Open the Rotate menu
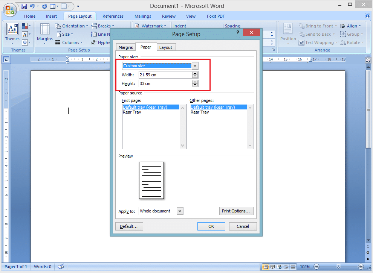 352,42
